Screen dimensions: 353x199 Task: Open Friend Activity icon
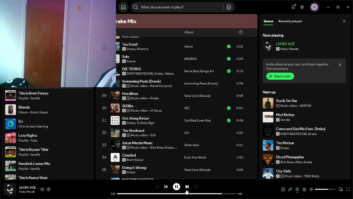302,7
